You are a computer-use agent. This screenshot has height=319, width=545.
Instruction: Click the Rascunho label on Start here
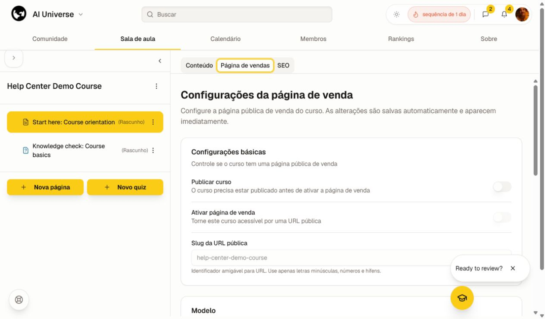point(131,122)
